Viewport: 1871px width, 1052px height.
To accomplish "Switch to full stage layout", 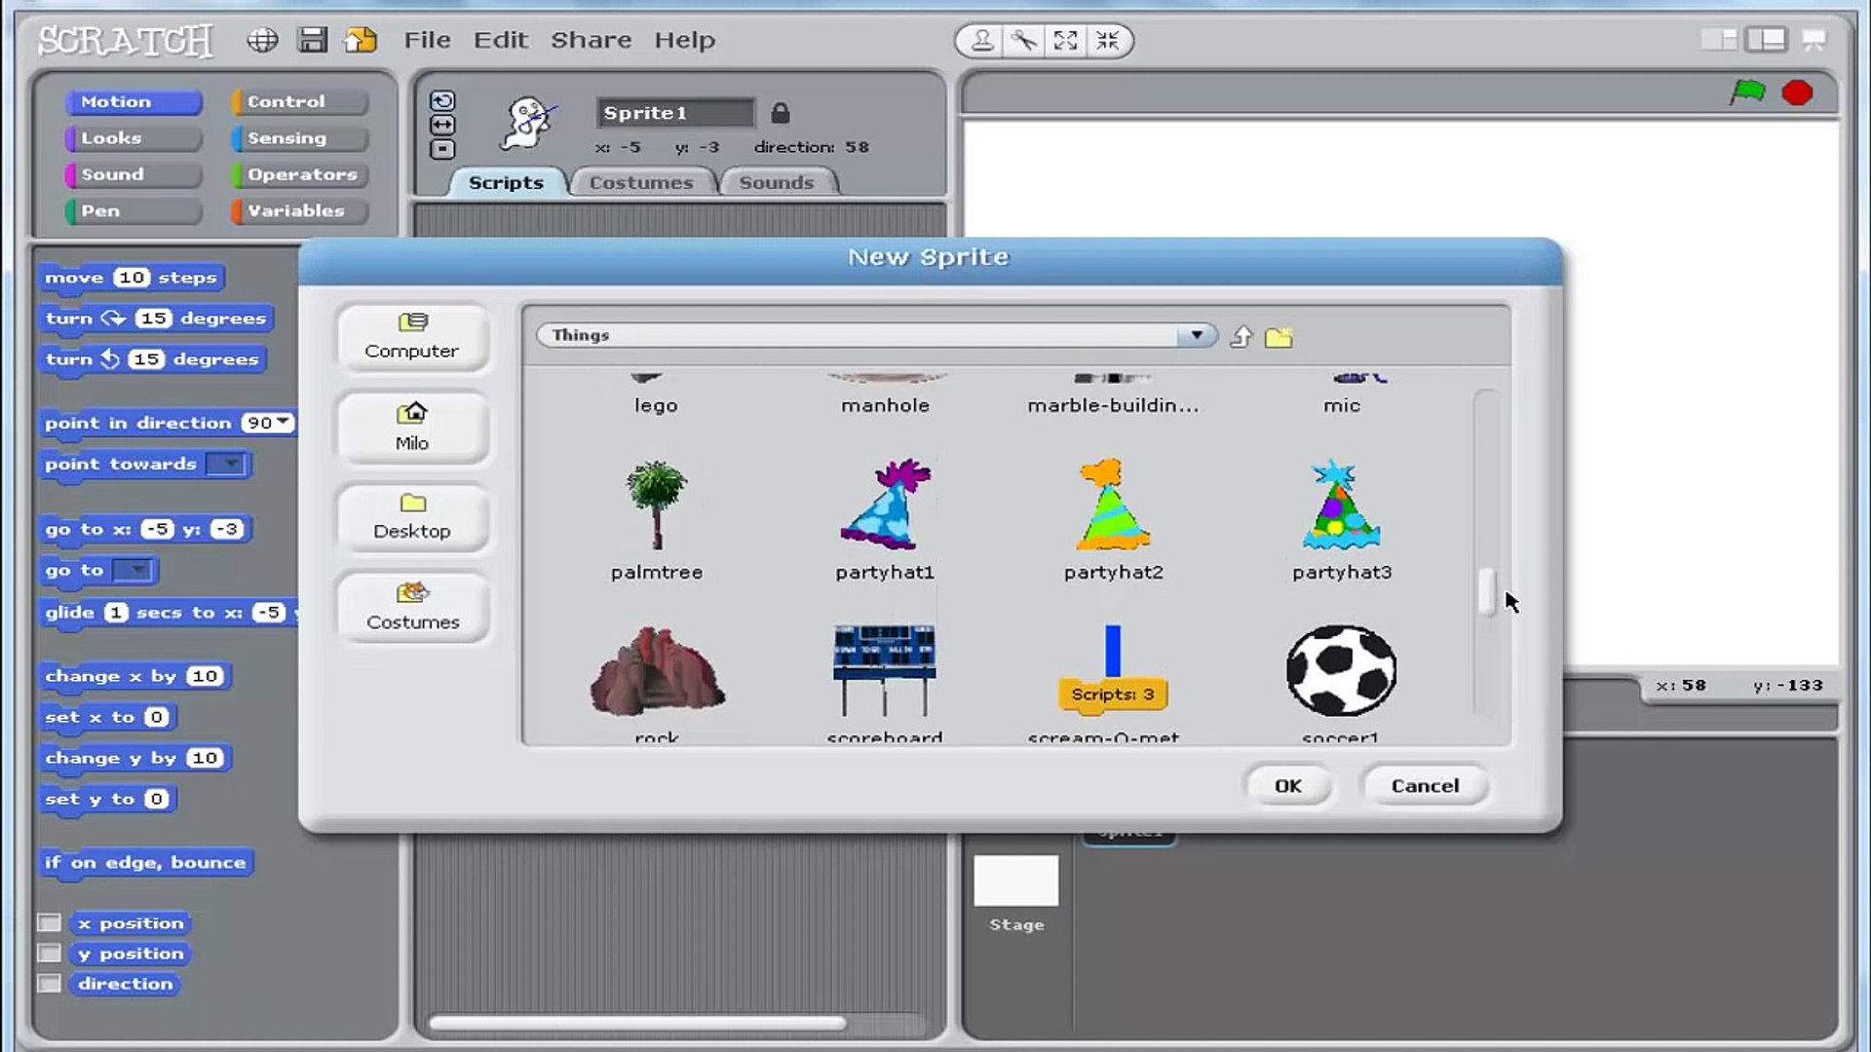I will (x=1766, y=40).
